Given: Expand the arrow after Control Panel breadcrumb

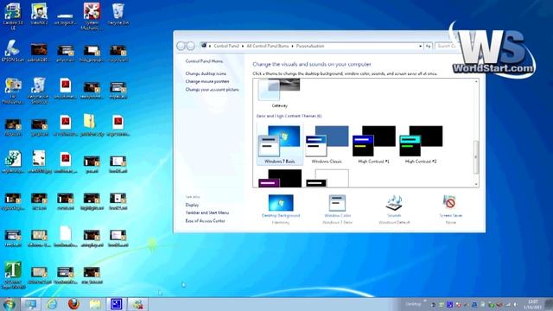Looking at the screenshot, I should [243, 46].
